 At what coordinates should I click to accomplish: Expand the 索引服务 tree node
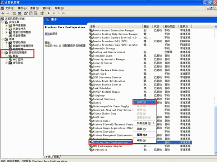point(6,63)
